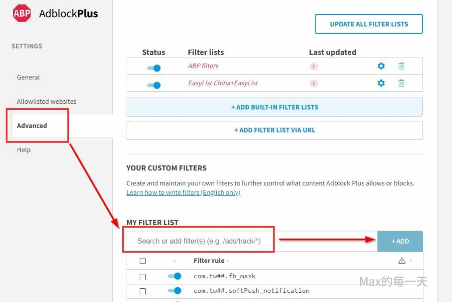Sort by the Filter rule column arrow
This screenshot has height=302, width=452.
coord(228,261)
